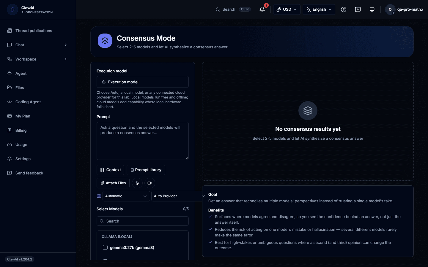Image resolution: width=428 pixels, height=267 pixels.
Task: Open the top bar Search
Action: point(233,9)
